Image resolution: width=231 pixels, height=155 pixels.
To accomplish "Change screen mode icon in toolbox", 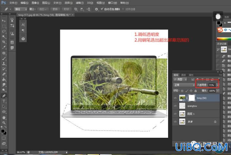I will [4, 144].
